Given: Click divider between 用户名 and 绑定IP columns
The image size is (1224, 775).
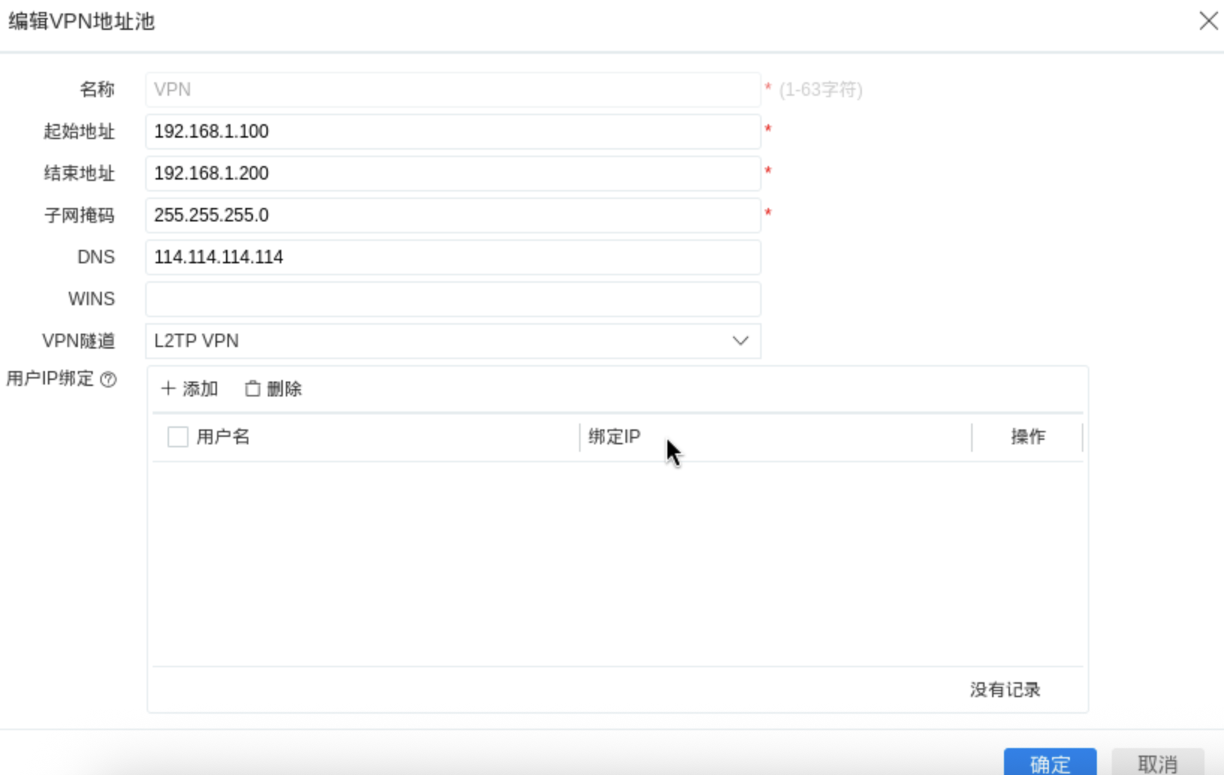Looking at the screenshot, I should pos(580,437).
